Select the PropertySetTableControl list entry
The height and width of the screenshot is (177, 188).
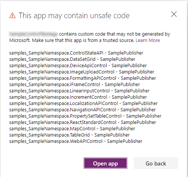click(85, 116)
